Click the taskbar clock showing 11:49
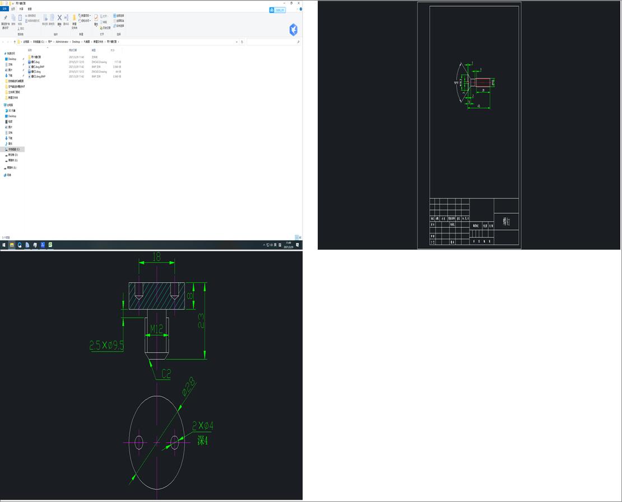The image size is (622, 502). (289, 245)
